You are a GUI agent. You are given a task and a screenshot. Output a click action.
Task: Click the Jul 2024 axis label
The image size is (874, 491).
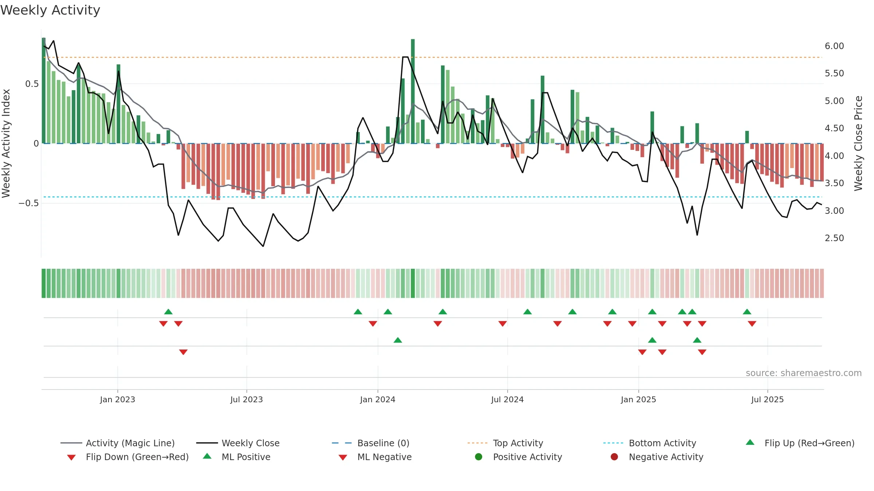pyautogui.click(x=507, y=399)
